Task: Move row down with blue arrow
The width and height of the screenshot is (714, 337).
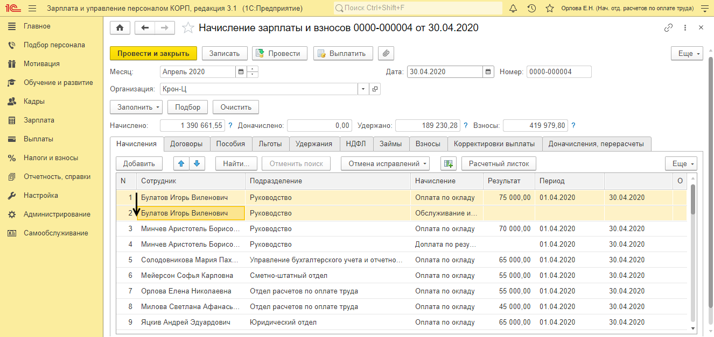Action: point(197,163)
